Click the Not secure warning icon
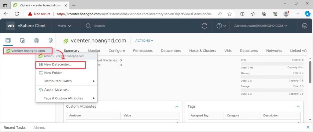The image size is (313, 132). click(30, 14)
